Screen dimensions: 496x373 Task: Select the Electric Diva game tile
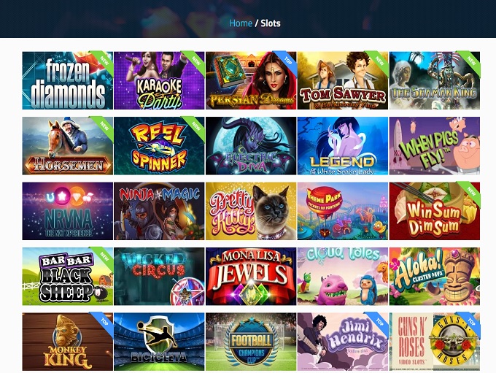point(251,146)
